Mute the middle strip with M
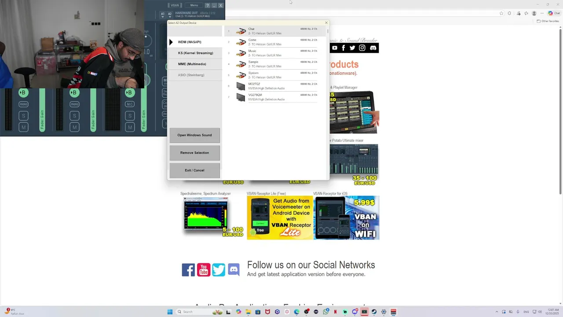This screenshot has width=563, height=317. click(x=74, y=127)
